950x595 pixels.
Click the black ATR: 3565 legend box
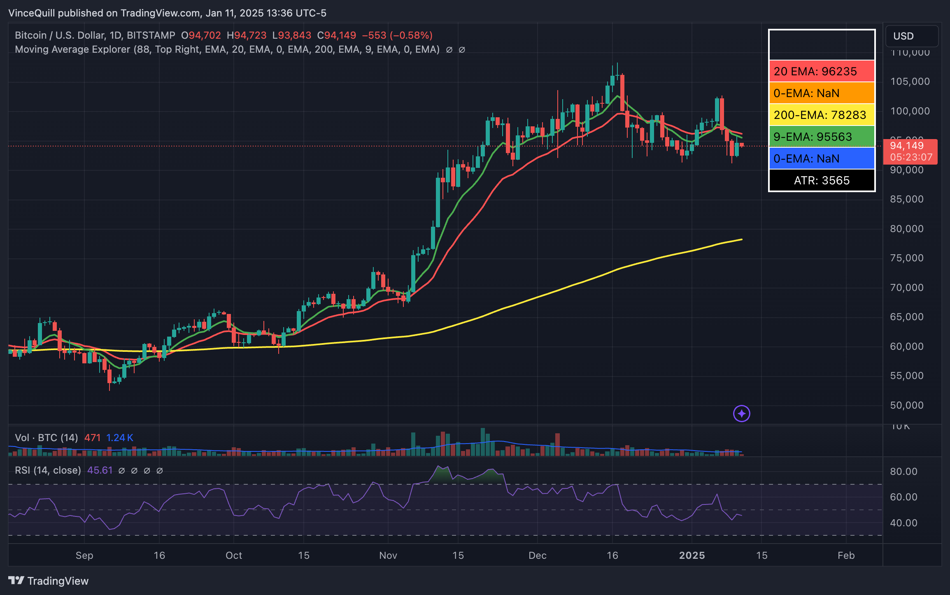pyautogui.click(x=821, y=180)
